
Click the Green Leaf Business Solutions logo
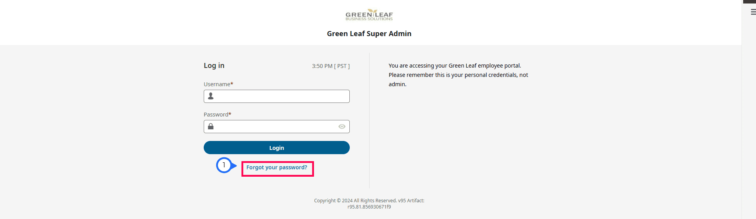369,15
